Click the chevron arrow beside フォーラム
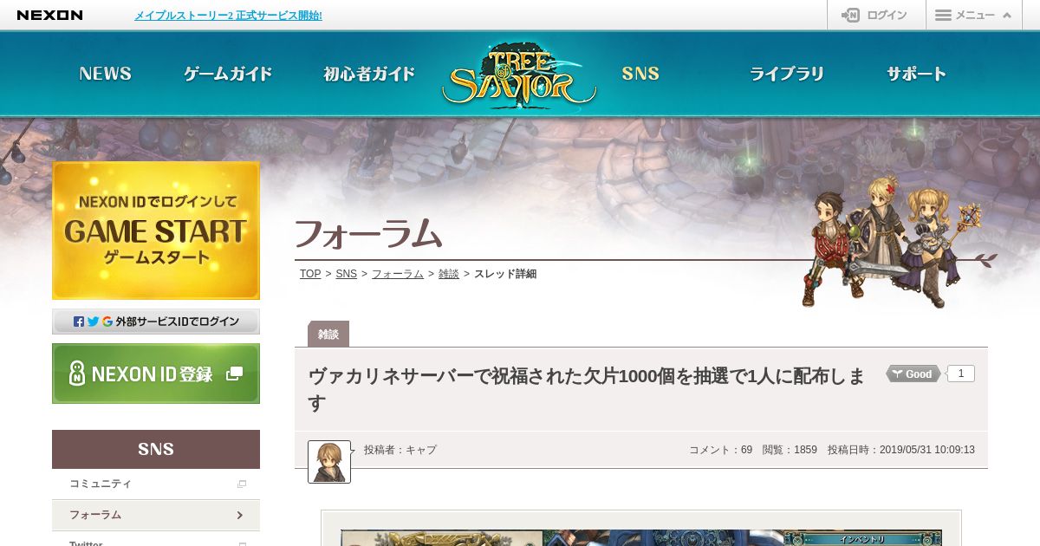The width and height of the screenshot is (1040, 546). pos(239,515)
